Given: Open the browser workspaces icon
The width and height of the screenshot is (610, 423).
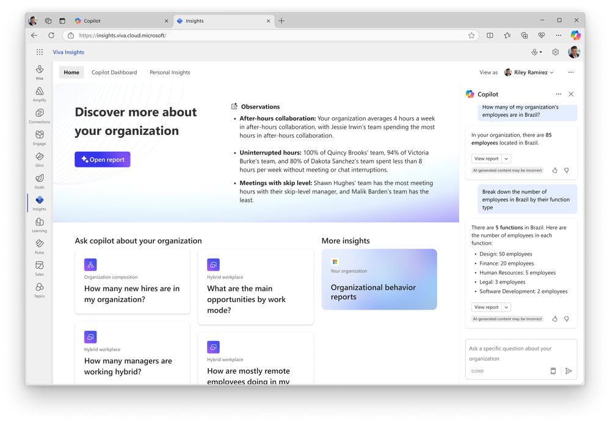Looking at the screenshot, I should point(48,21).
